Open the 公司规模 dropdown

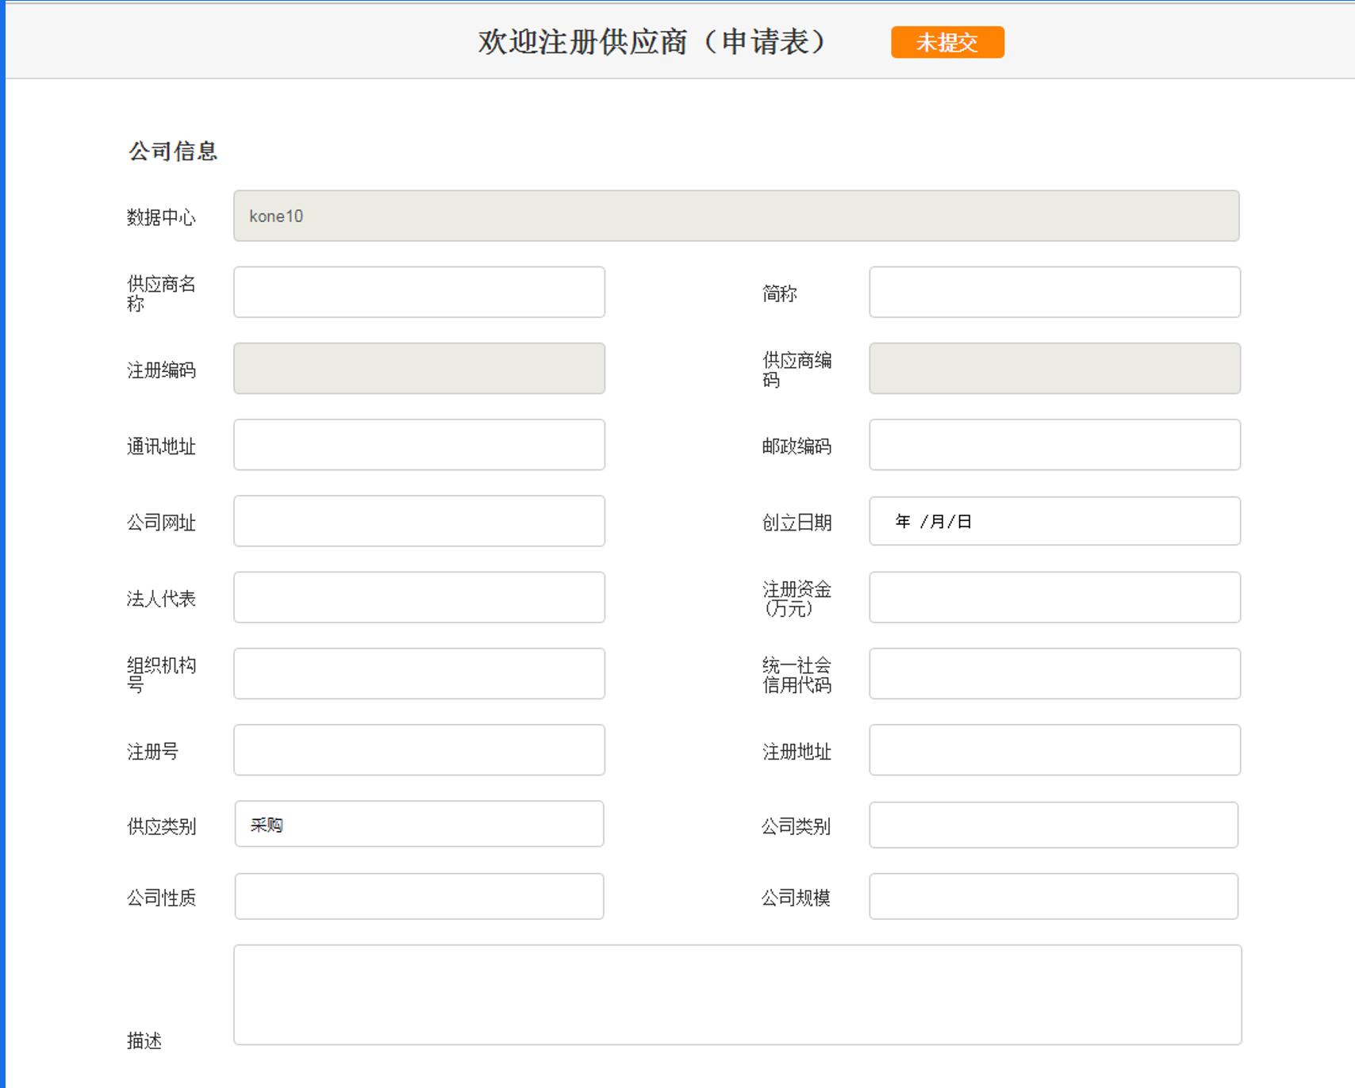pyautogui.click(x=1054, y=896)
